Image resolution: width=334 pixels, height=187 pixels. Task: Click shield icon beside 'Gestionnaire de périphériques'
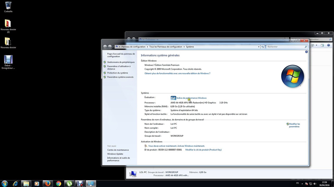point(105,62)
